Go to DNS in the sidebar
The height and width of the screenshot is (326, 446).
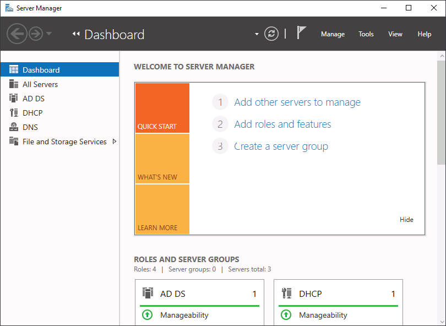59,127
